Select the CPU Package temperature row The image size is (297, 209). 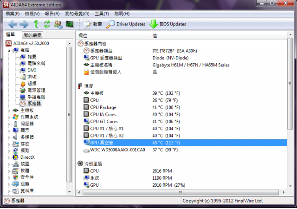pos(182,107)
